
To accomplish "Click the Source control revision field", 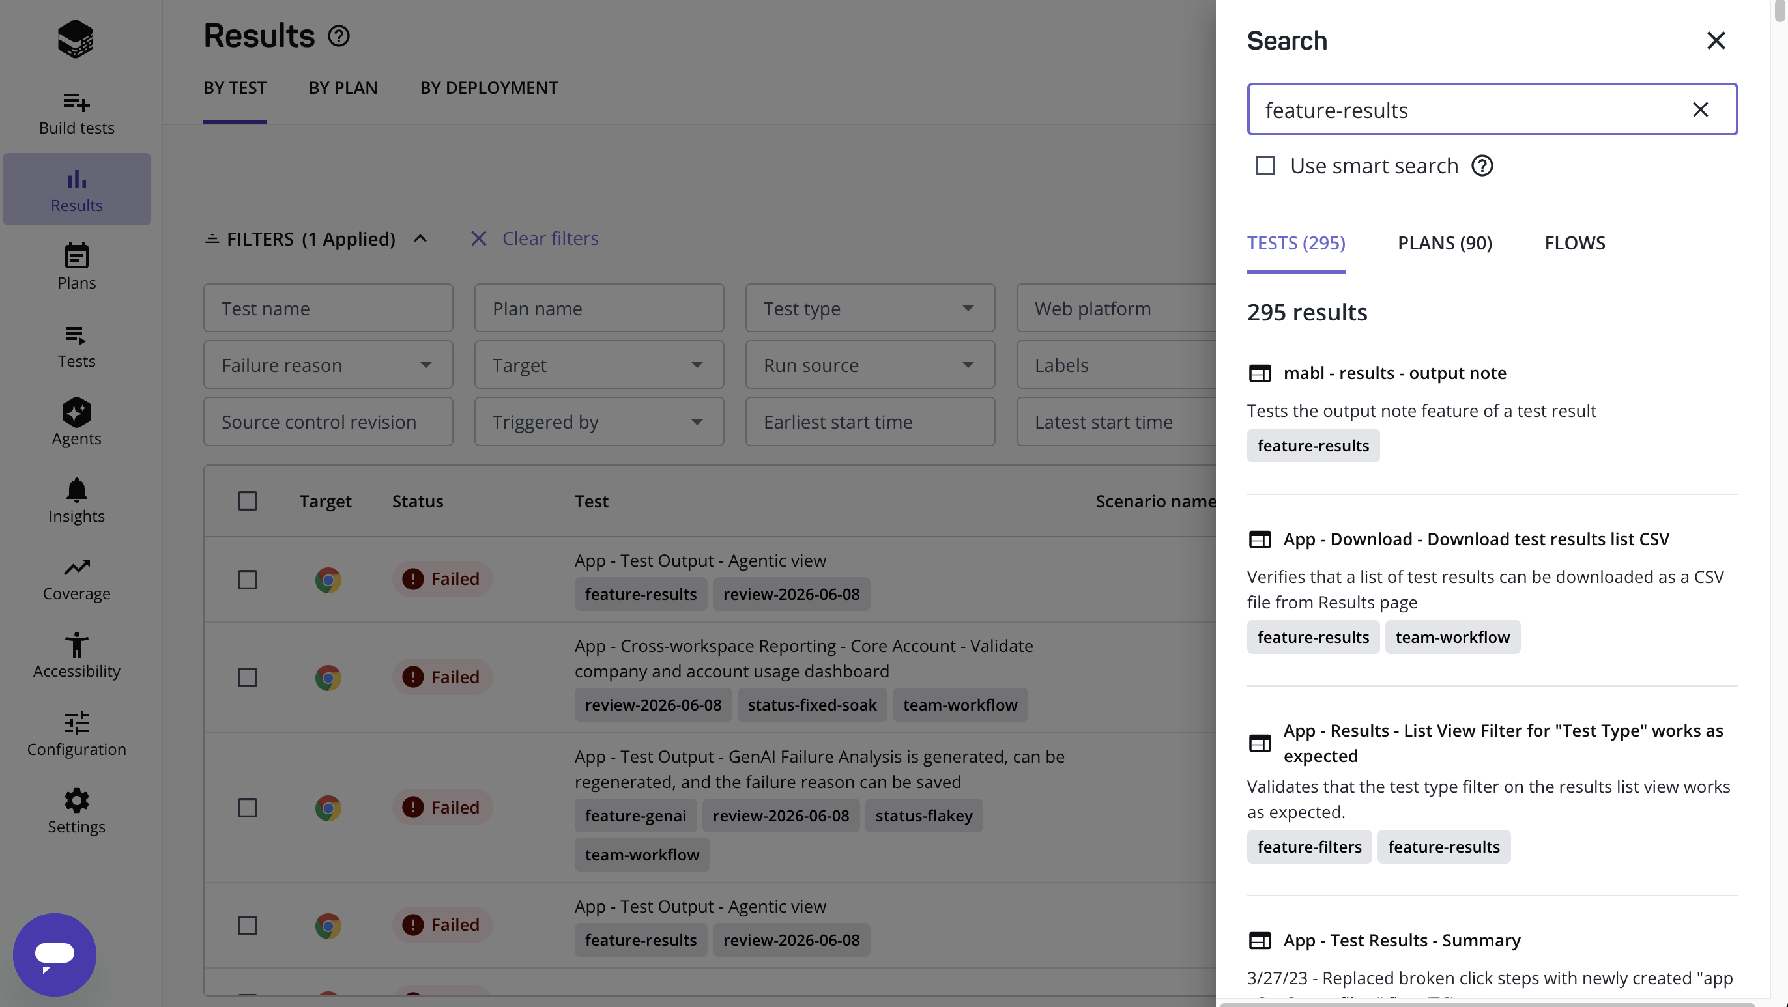I will coord(328,422).
